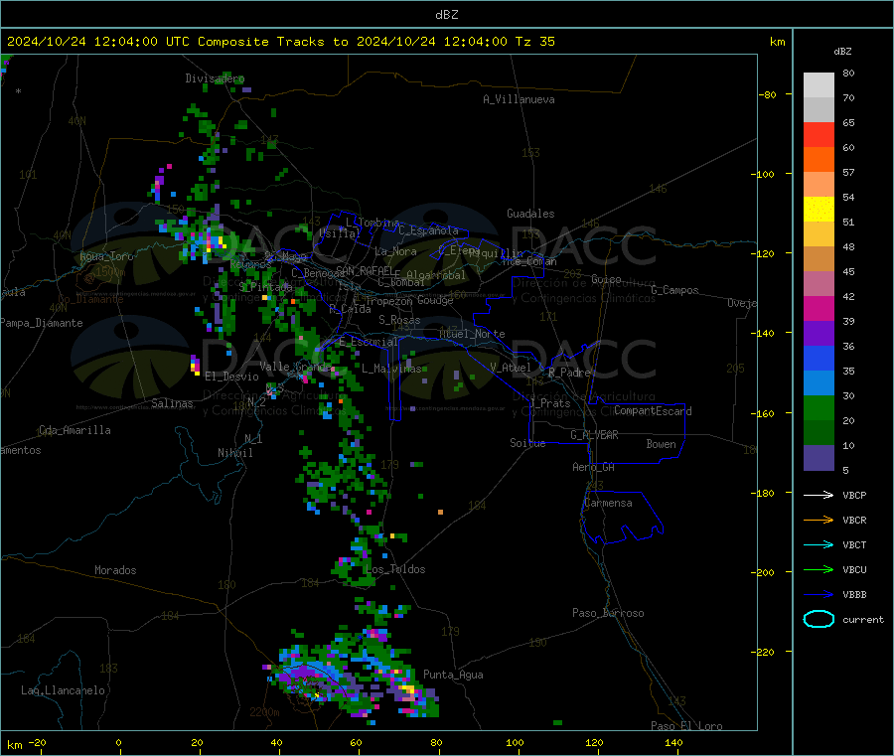
Task: Click the orange VBCR arrow icon
Action: point(819,520)
